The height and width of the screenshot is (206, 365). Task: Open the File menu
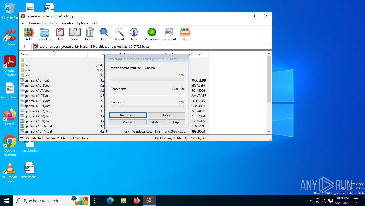23,23
